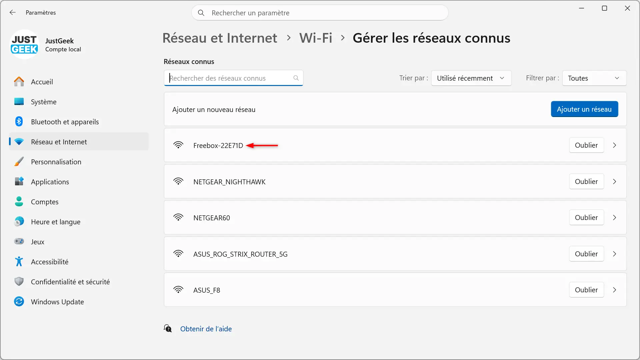Click the Personnalisation brush icon
640x360 pixels.
coord(19,162)
